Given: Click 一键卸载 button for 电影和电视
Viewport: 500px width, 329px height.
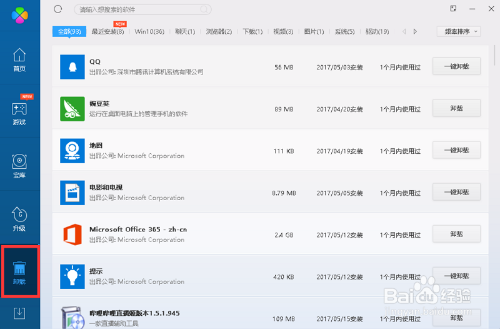Looking at the screenshot, I should [x=457, y=192].
